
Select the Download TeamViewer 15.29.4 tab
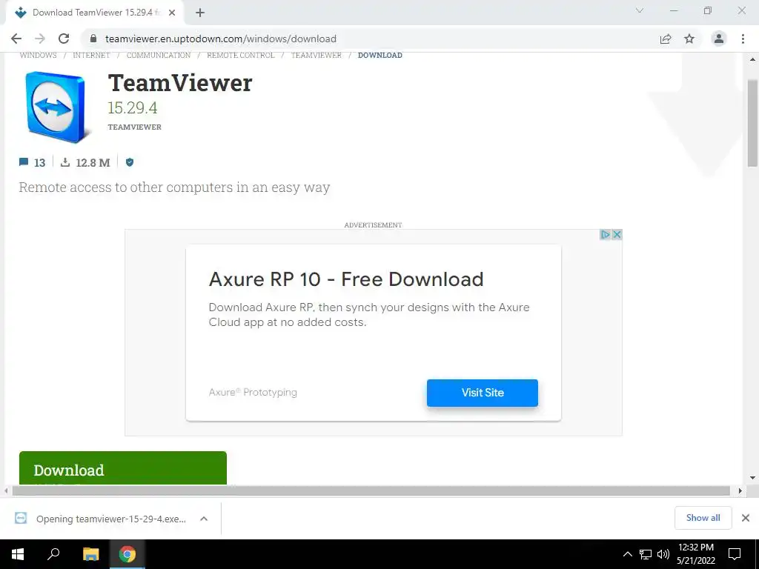click(x=94, y=13)
